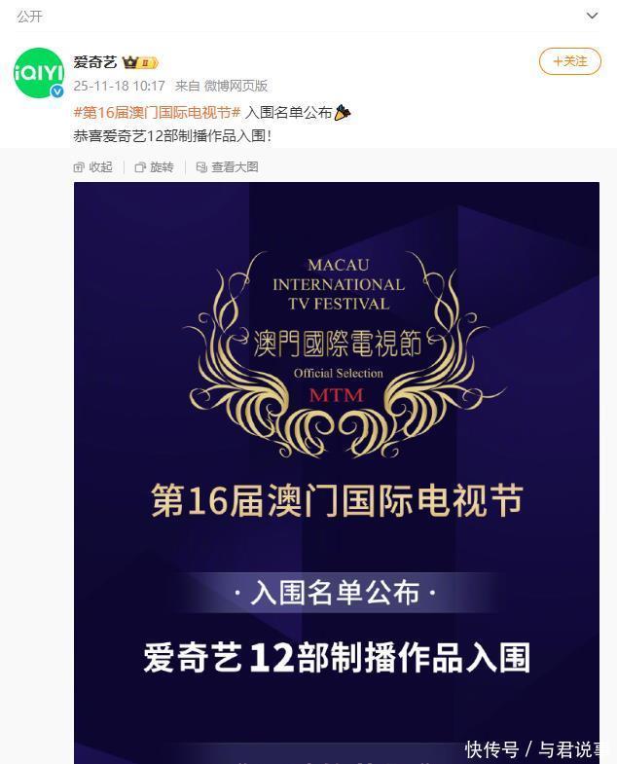Expand the chevron menu at top right
617x764 pixels.
tap(592, 16)
